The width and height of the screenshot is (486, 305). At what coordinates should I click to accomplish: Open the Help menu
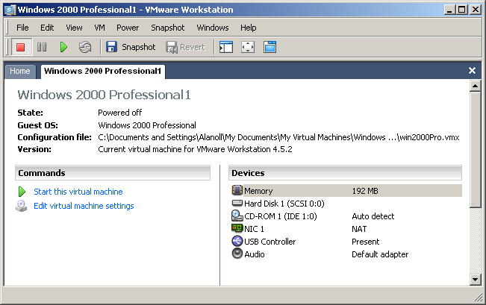[x=249, y=28]
